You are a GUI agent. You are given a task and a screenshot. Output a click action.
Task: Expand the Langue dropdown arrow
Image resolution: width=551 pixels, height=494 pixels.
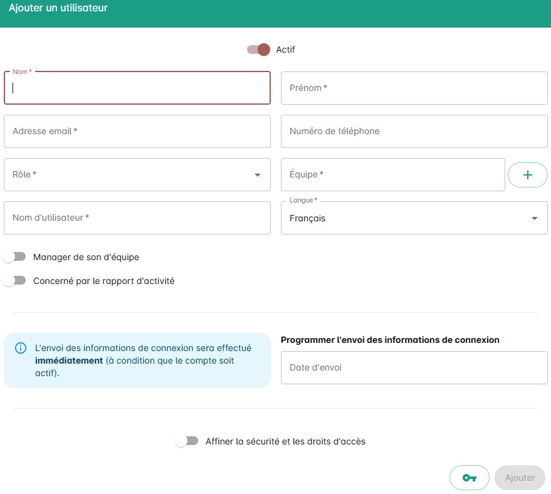pos(535,218)
